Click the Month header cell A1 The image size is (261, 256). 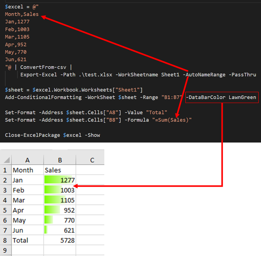coord(27,170)
